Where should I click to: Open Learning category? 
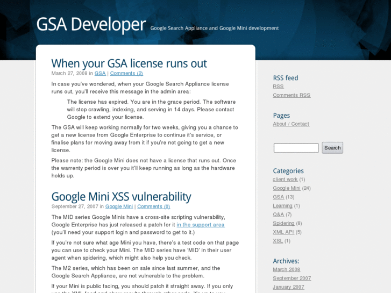(282, 206)
